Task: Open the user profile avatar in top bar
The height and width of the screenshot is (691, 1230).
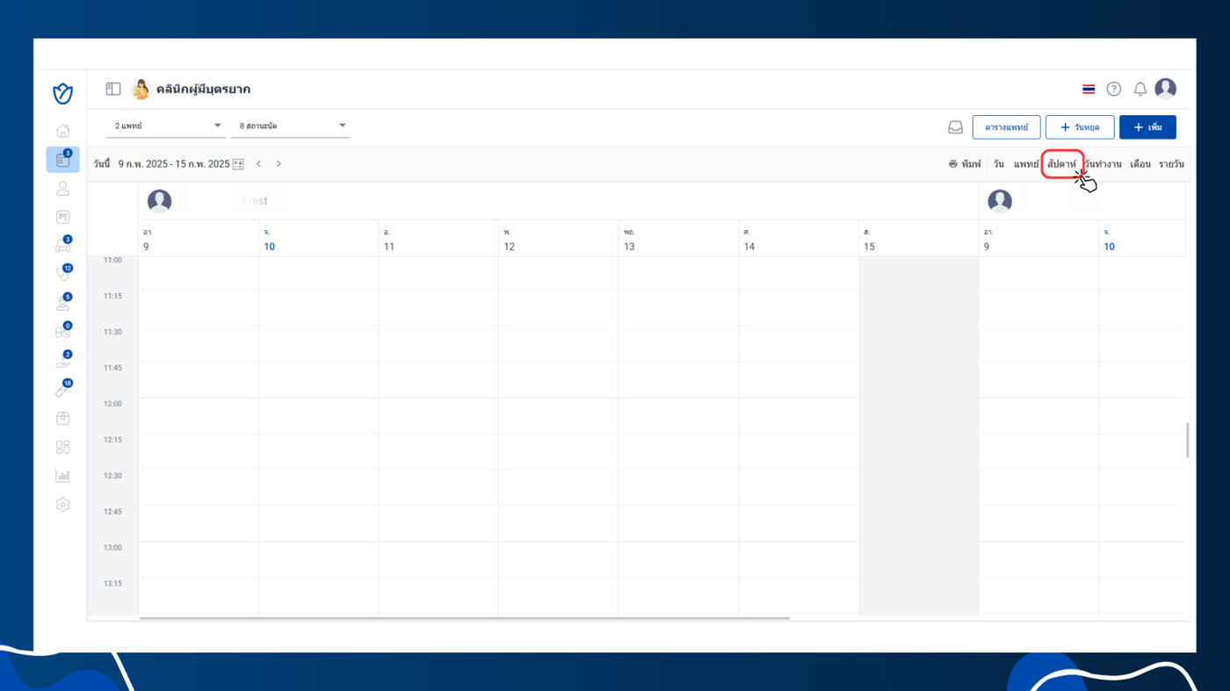Action: pyautogui.click(x=1166, y=88)
